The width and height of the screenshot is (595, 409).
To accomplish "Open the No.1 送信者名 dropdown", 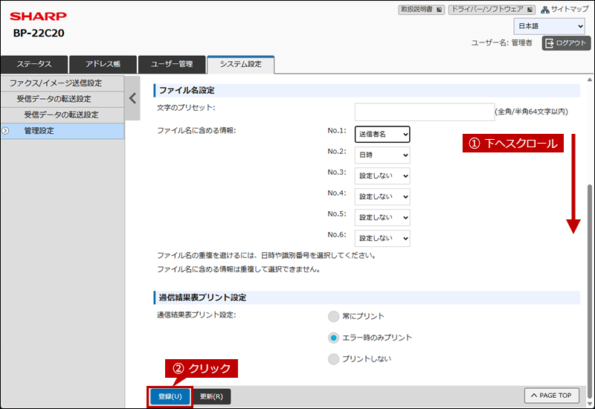I will pyautogui.click(x=382, y=134).
